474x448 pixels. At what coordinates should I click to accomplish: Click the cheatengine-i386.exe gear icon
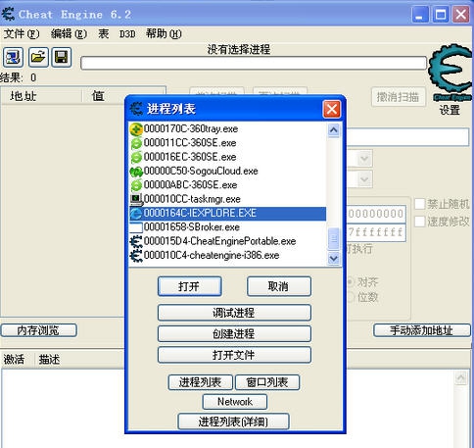coord(136,255)
